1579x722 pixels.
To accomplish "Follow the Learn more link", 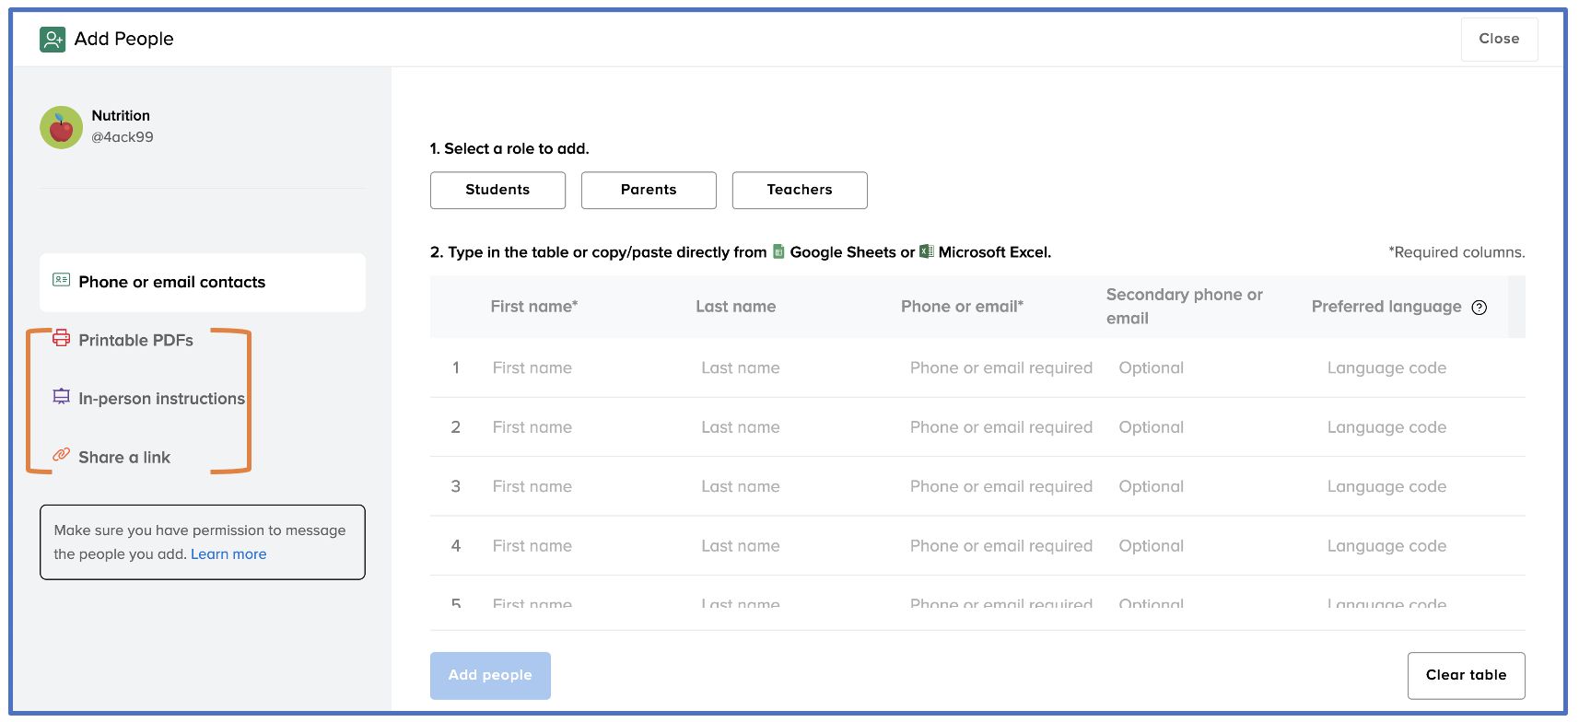I will [x=228, y=554].
